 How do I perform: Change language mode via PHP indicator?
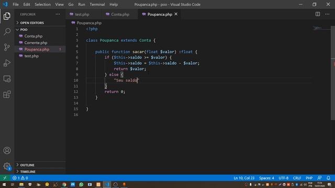[309, 178]
